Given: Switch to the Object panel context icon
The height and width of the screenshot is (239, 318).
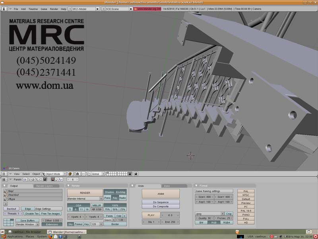Looking at the screenshot, I should point(37,180).
